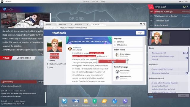Click the profile info panel scrollbar
The height and width of the screenshot is (107, 190).
[x=189, y=59]
